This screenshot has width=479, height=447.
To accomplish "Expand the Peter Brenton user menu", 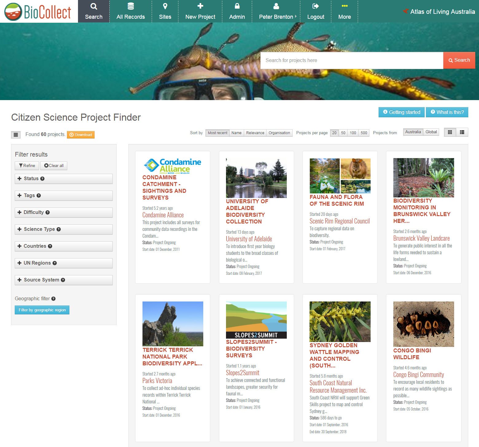I will pyautogui.click(x=276, y=11).
